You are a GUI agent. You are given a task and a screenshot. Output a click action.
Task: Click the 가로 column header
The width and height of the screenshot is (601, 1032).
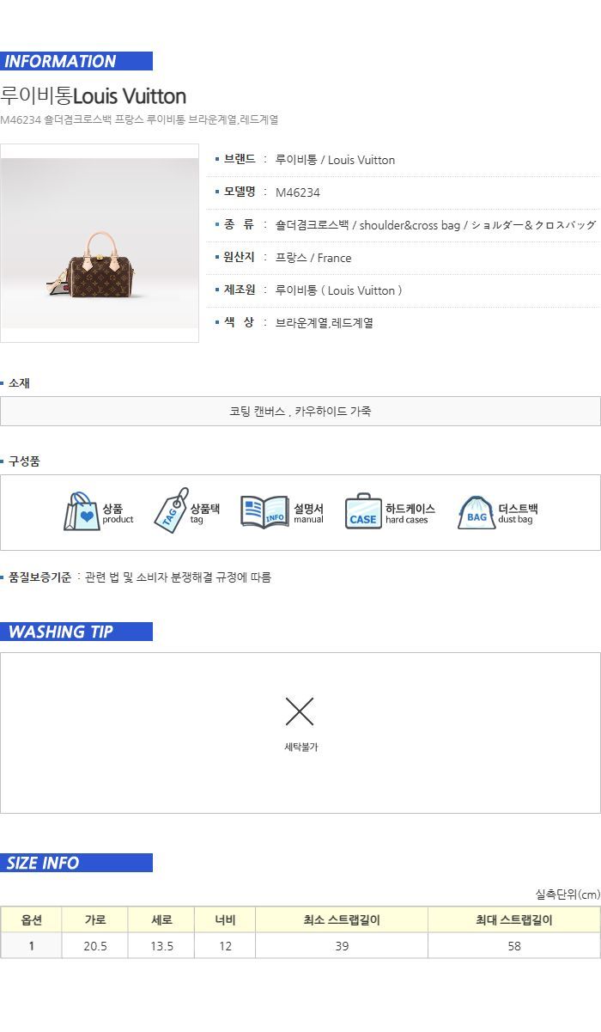[x=95, y=919]
